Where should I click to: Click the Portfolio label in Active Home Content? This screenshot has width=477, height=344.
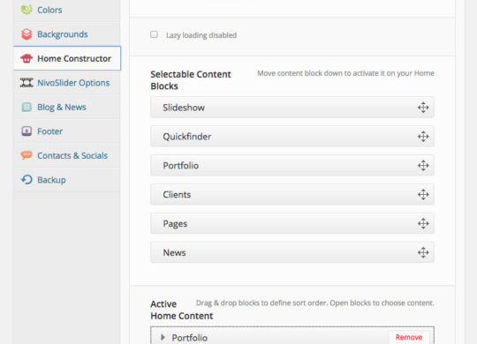tap(190, 338)
